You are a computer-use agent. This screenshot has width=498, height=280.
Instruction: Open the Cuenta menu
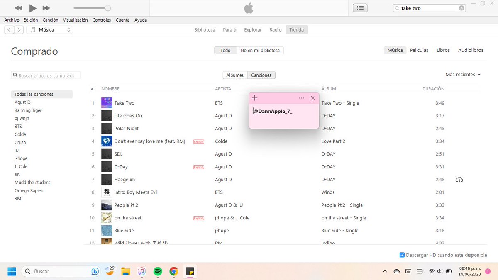tap(122, 20)
